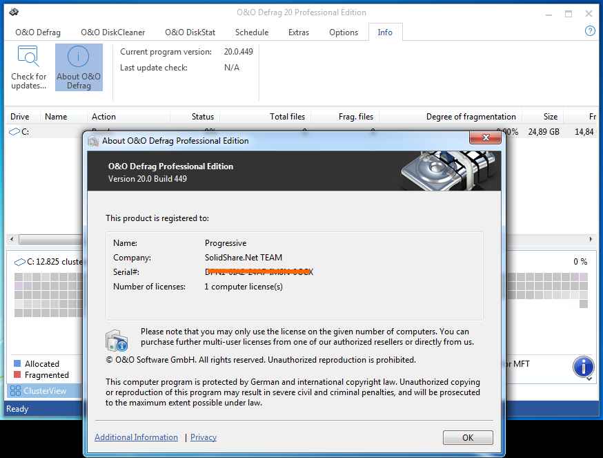Open the Schedule tab

coord(252,32)
